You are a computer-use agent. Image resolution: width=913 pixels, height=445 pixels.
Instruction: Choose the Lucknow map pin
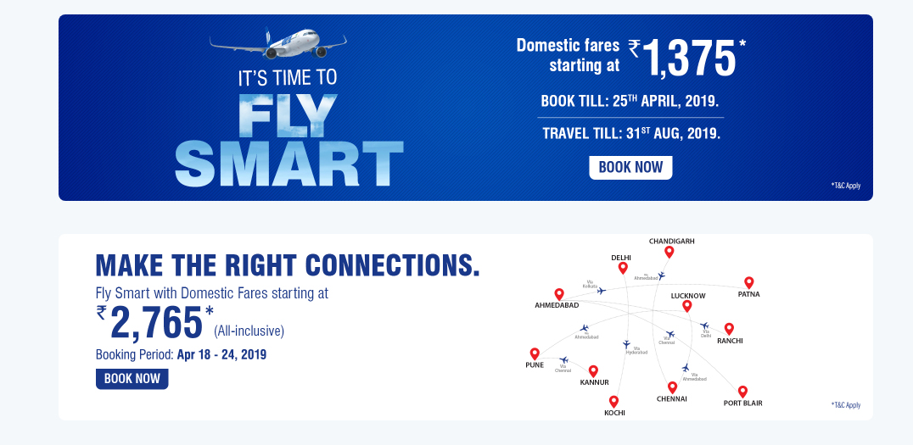pos(687,306)
